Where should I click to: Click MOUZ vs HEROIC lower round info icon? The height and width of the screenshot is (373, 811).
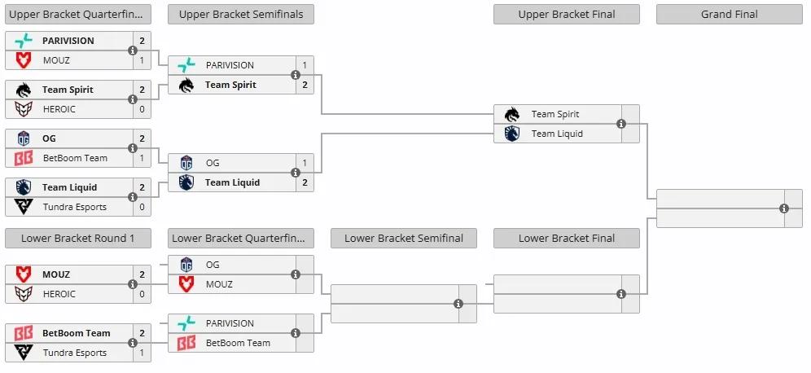coord(133,284)
